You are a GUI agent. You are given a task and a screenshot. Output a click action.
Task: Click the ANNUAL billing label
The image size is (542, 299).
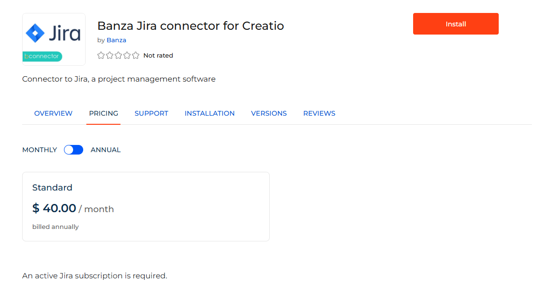click(105, 150)
